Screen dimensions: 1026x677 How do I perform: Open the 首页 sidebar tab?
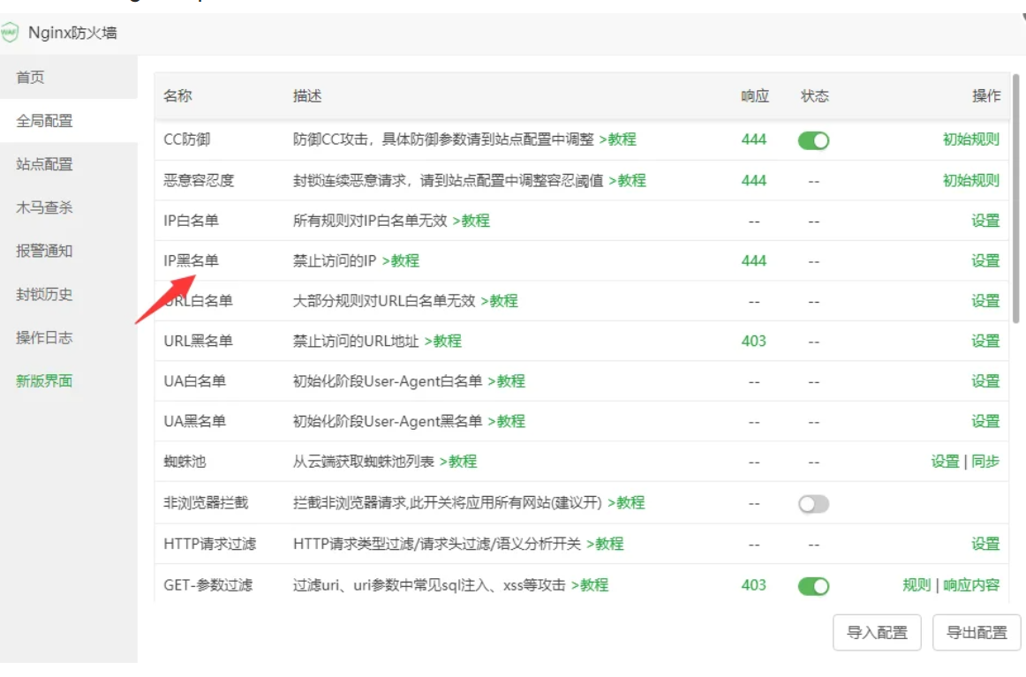[x=31, y=78]
